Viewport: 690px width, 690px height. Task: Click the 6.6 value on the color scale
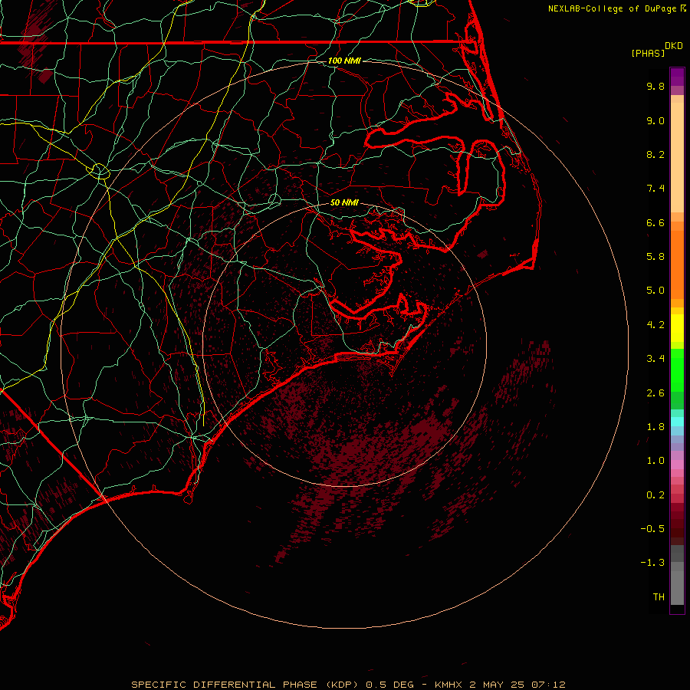click(x=655, y=222)
